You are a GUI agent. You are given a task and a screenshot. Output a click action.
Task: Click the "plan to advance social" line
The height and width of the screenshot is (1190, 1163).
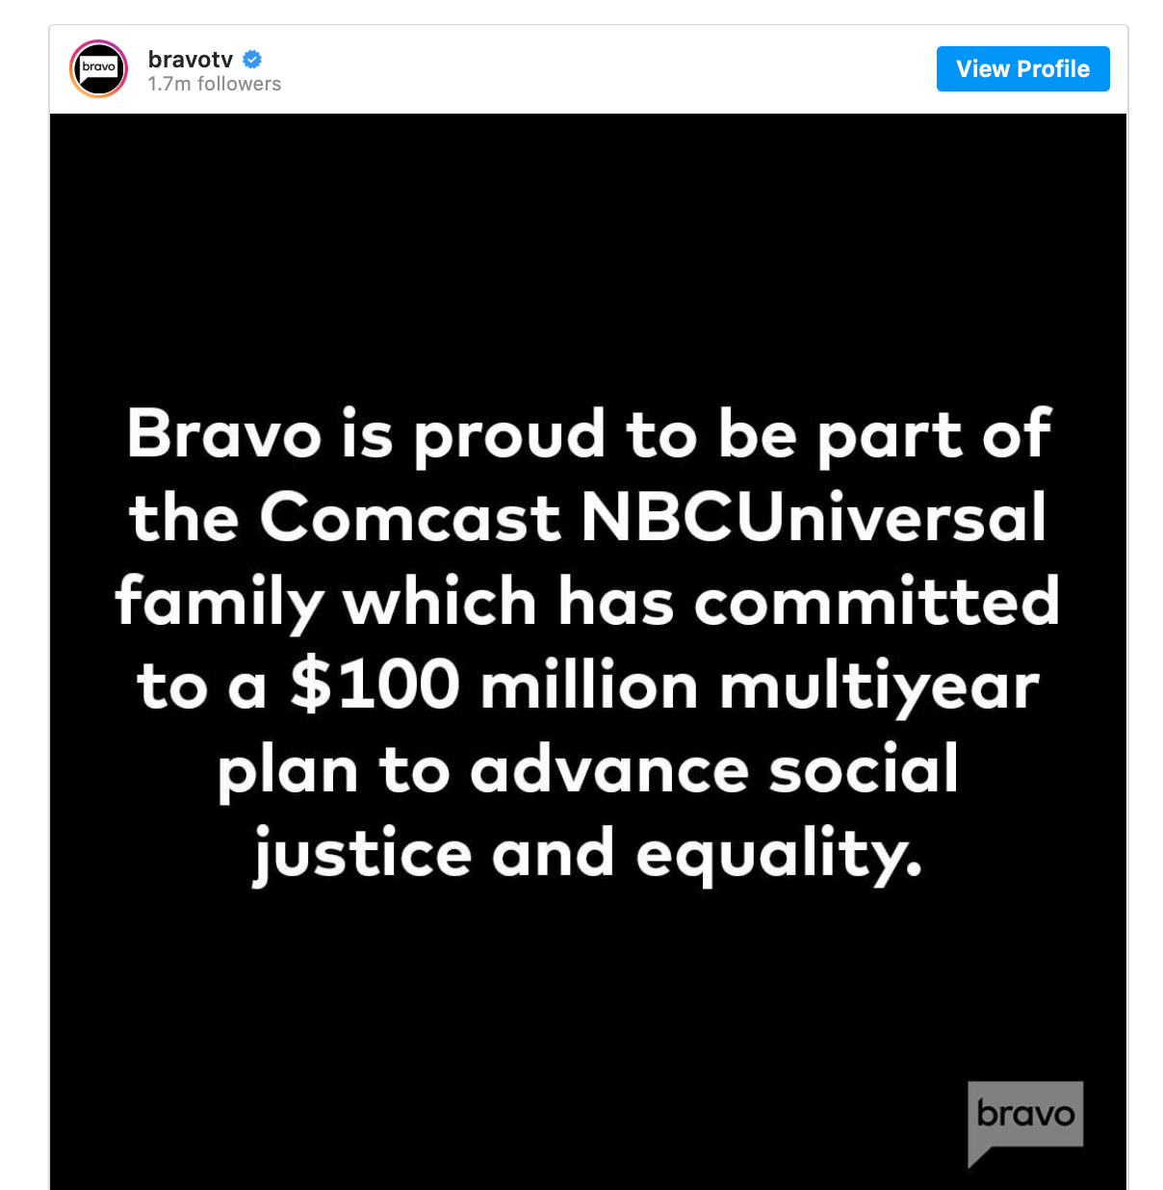click(x=588, y=769)
